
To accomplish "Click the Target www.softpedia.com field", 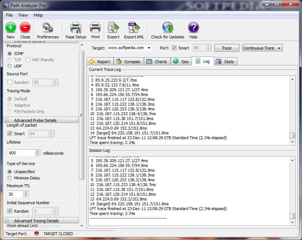I will (x=127, y=48).
